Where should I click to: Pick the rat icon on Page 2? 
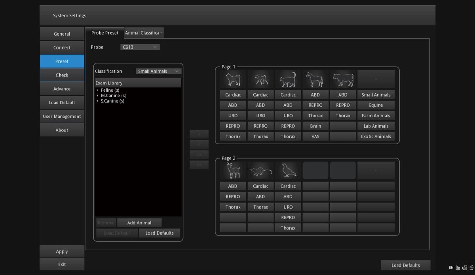[x=260, y=171]
